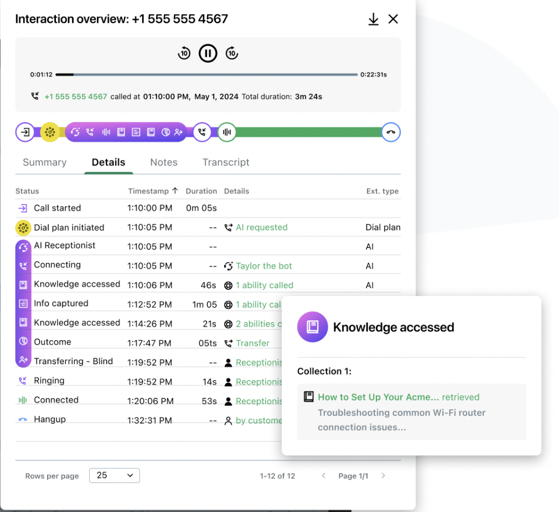Click the Call started row icon

pyautogui.click(x=23, y=208)
